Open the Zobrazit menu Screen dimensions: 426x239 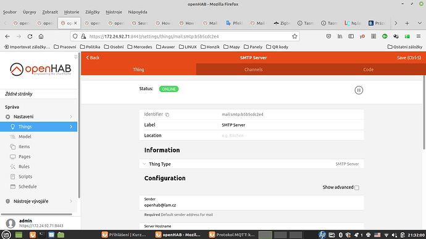(x=50, y=12)
